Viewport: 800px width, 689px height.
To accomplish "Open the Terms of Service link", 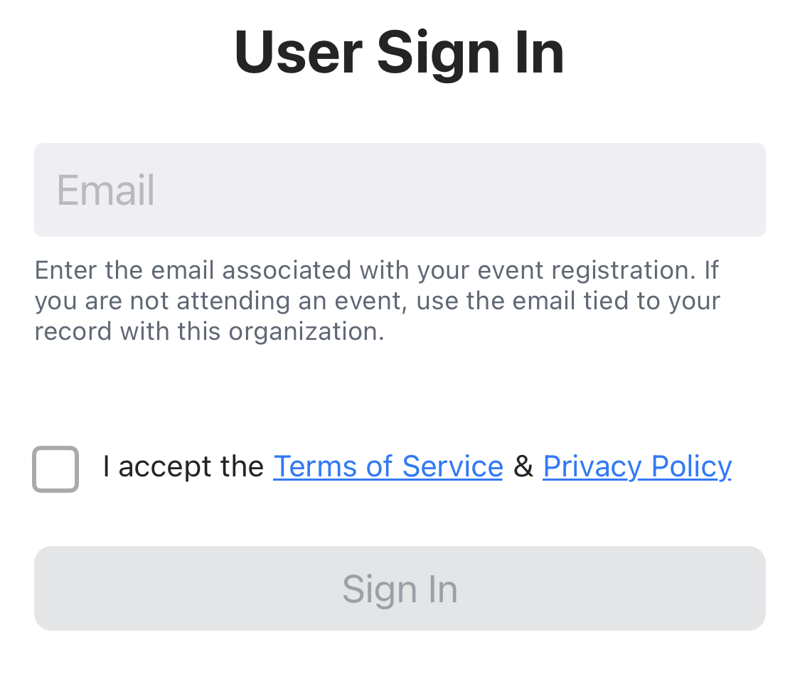I will point(388,466).
